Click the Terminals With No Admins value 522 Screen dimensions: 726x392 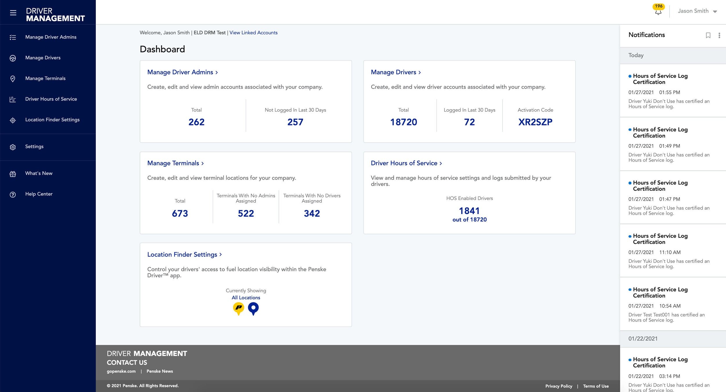246,213
